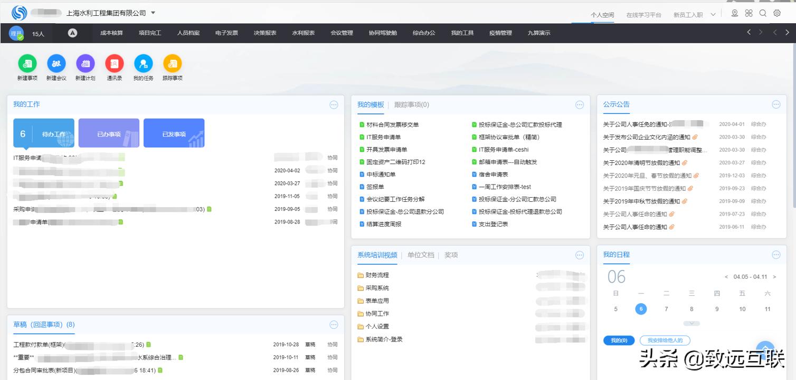
Task: Click the location pin icon in header
Action: pyautogui.click(x=734, y=13)
